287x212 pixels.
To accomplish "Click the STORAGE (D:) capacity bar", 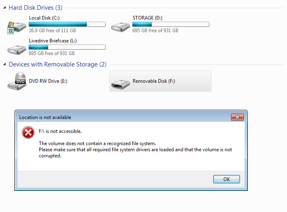I will tap(171, 24).
